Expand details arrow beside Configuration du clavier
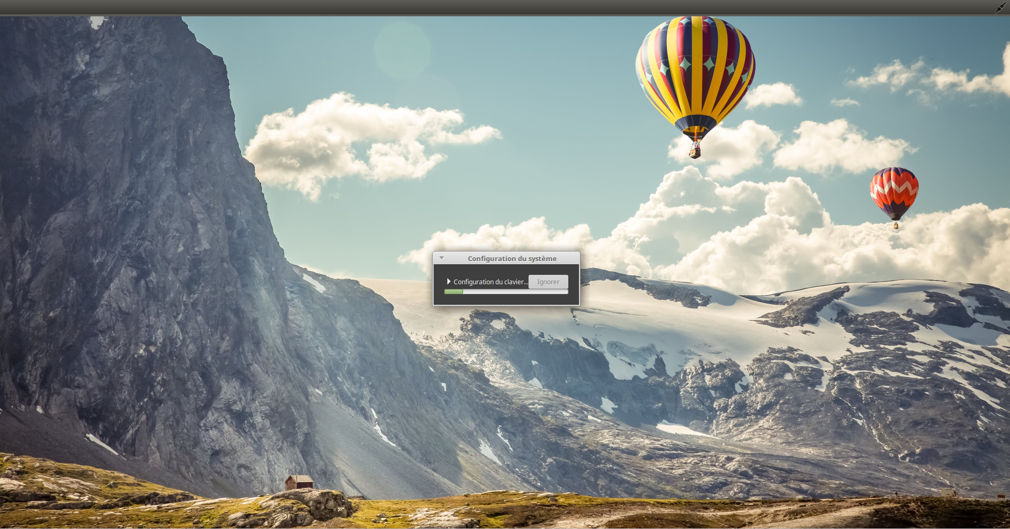 pyautogui.click(x=448, y=282)
